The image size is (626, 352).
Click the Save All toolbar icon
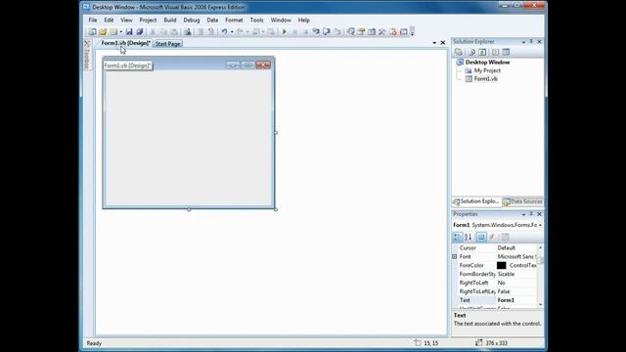[x=139, y=31]
